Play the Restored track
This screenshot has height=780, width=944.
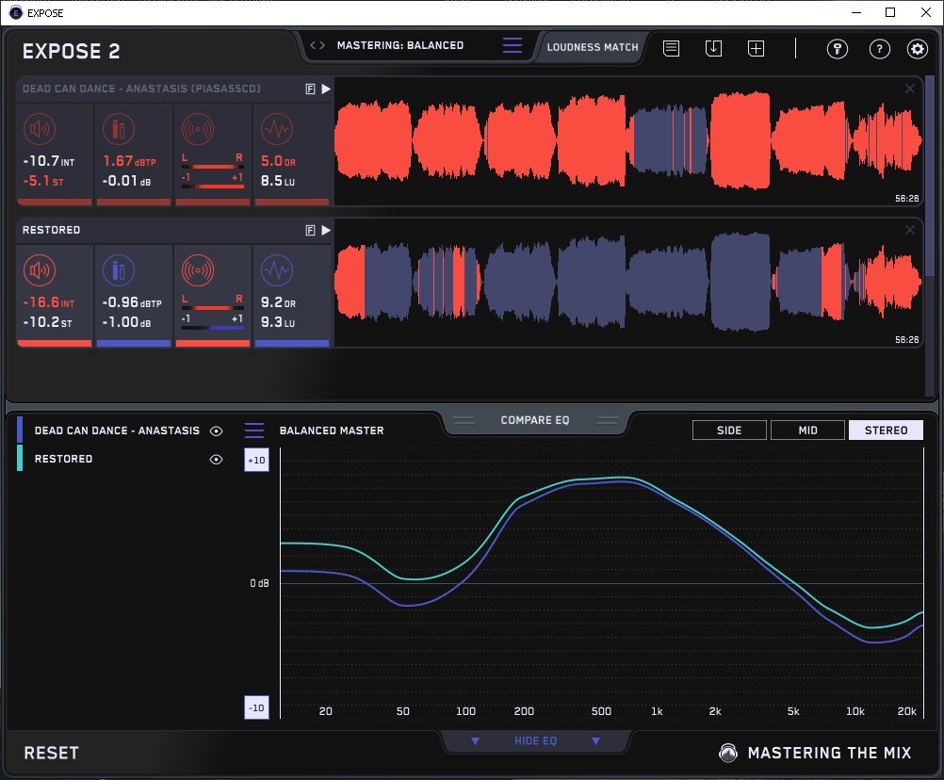(x=326, y=230)
